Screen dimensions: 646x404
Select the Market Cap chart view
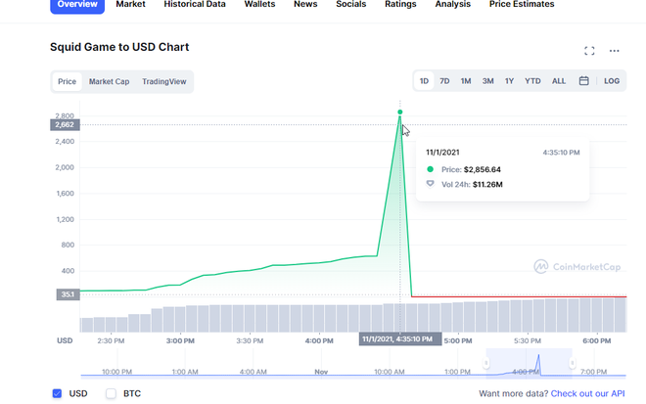pos(109,82)
